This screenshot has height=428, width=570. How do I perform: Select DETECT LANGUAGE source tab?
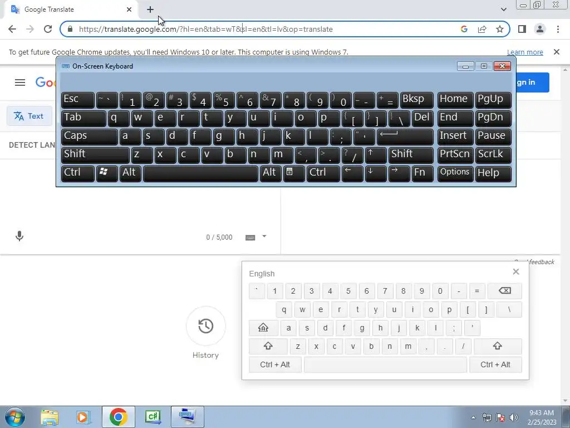[32, 145]
